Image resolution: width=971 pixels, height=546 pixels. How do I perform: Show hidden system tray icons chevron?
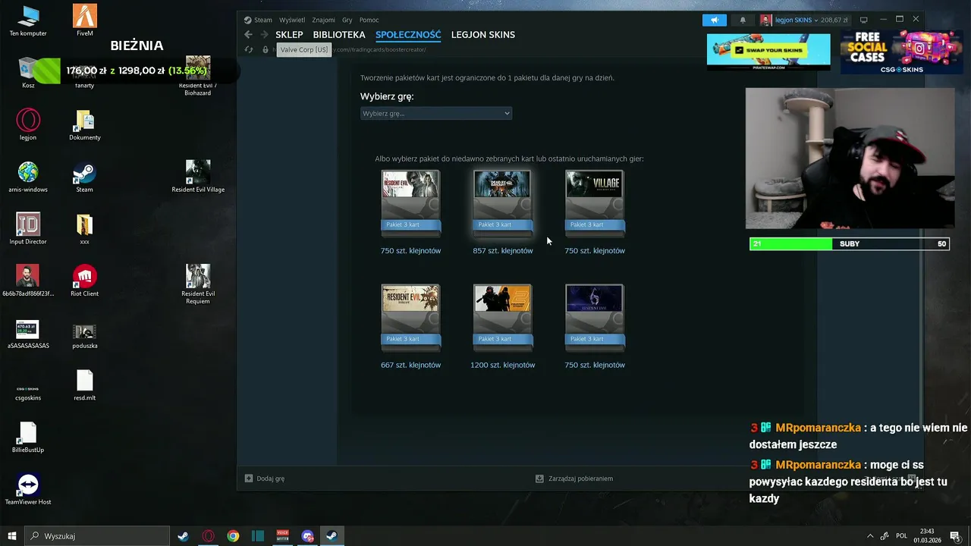[x=870, y=536]
